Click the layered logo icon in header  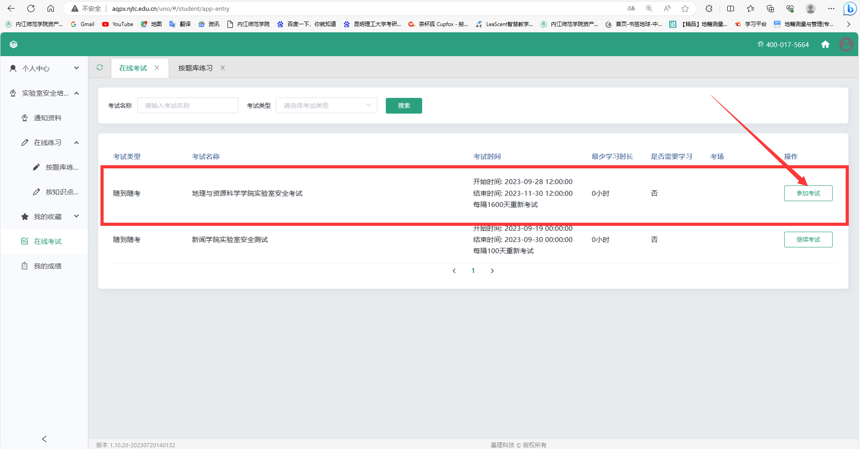pyautogui.click(x=13, y=44)
